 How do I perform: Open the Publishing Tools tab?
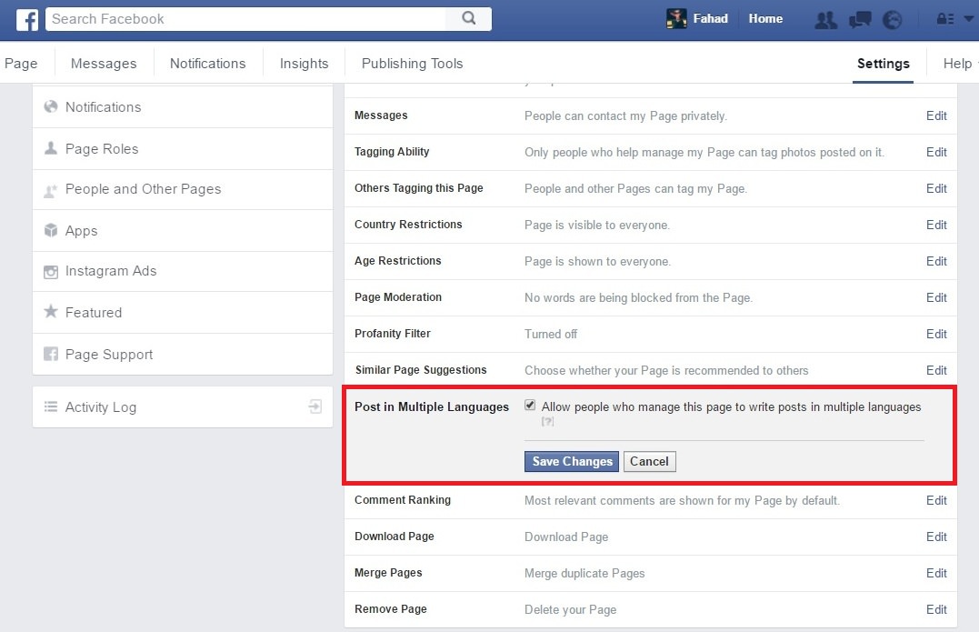click(x=412, y=64)
